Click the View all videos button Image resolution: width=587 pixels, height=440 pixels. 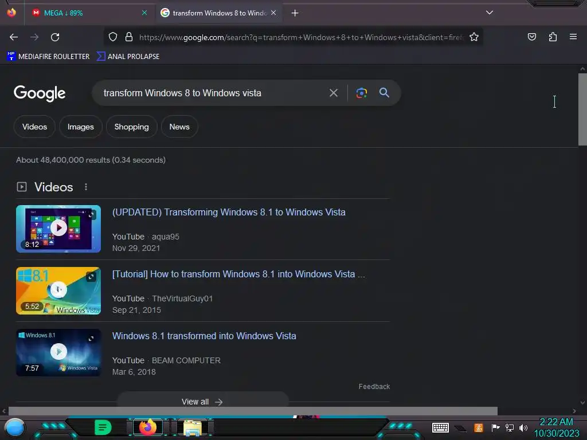[x=202, y=400]
